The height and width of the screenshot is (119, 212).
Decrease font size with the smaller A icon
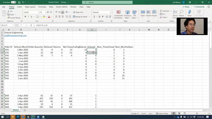(x=51, y=12)
